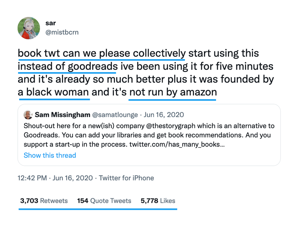Open the quoted tweet about Goodreads recommendations
The image size is (298, 236).
coord(149,135)
